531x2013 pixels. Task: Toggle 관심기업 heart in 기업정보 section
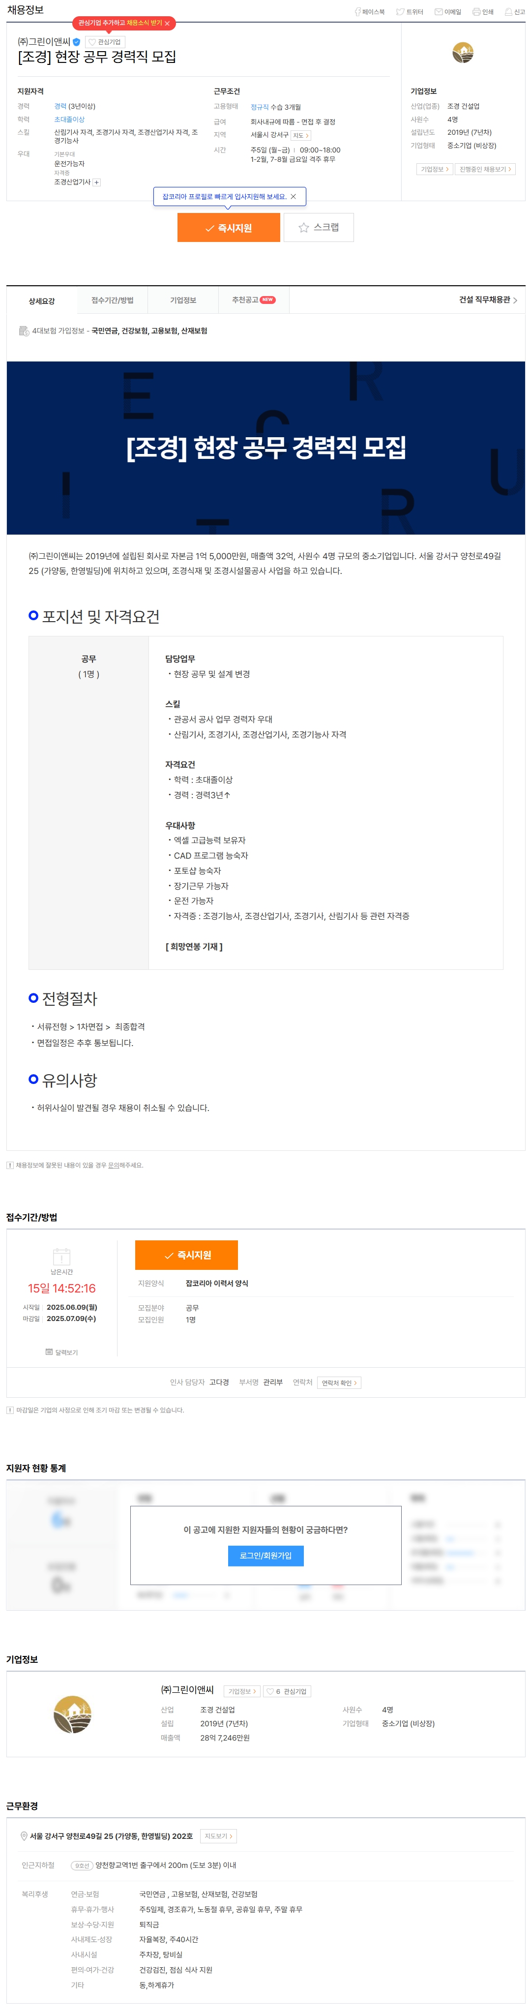287,1692
